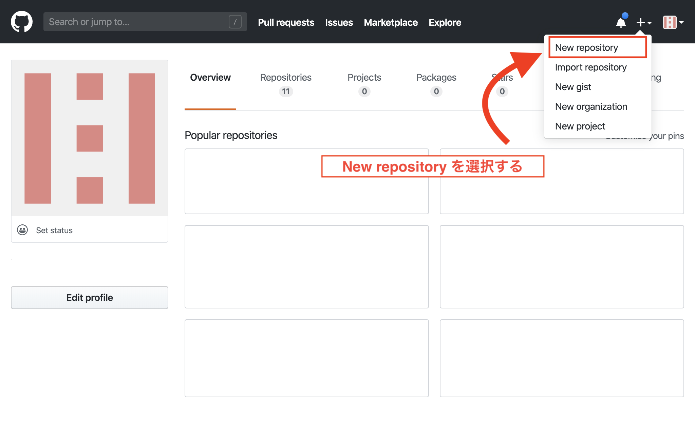This screenshot has width=695, height=423.
Task: Select New repository from dropdown
Action: point(586,47)
